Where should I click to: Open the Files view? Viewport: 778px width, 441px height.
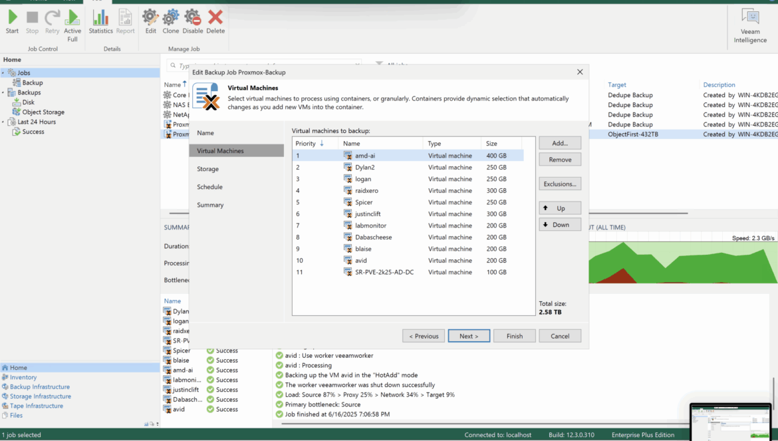[x=16, y=415]
